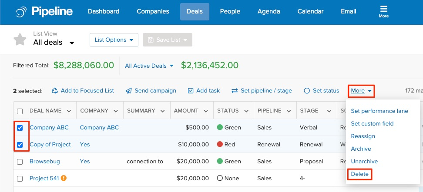Screen dimensions: 423x192
Task: Switch to the Companies tab
Action: pos(152,12)
